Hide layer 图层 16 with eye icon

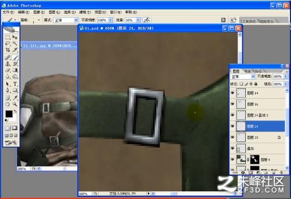coord(232,104)
